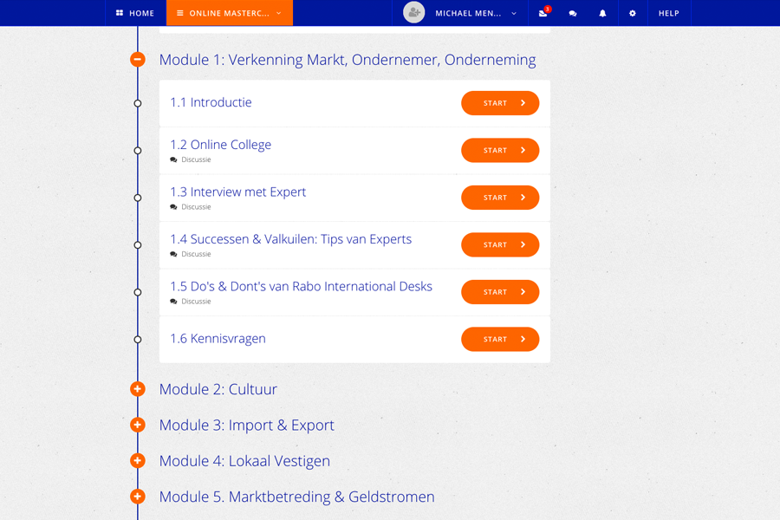
Task: Open the Michael Men... user dropdown chevron
Action: (x=514, y=14)
